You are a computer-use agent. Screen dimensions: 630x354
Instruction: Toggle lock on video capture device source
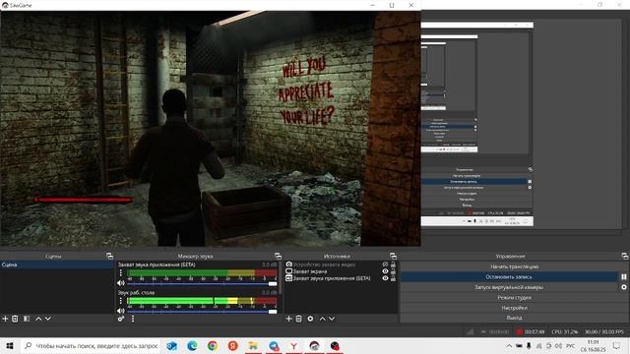coord(393,265)
